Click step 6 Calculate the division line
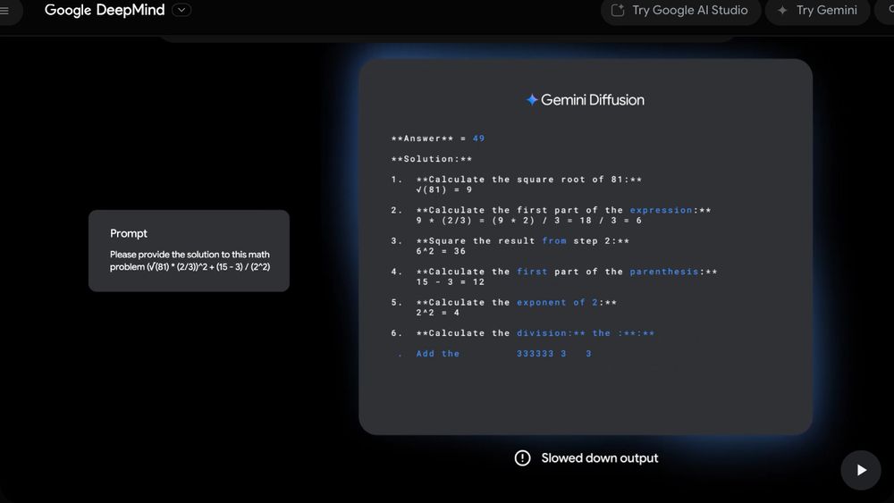The width and height of the screenshot is (894, 503). coord(523,333)
